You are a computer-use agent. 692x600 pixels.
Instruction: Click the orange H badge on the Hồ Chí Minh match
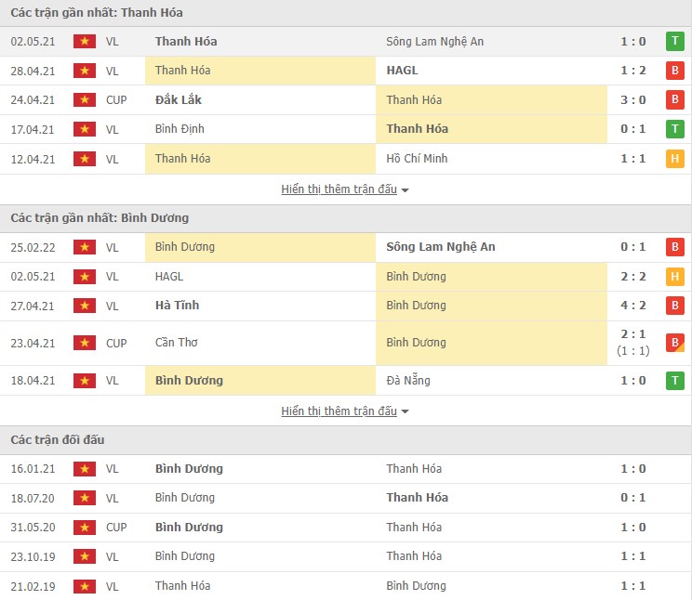pyautogui.click(x=674, y=159)
